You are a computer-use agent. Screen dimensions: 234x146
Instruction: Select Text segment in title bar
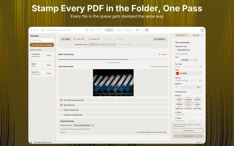click(109, 30)
